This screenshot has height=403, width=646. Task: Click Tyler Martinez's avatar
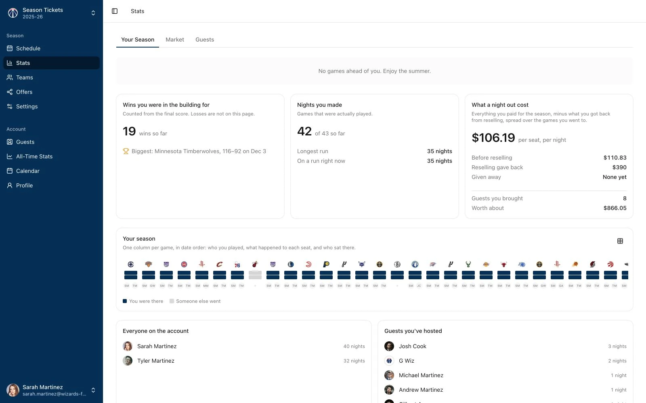coord(128,361)
